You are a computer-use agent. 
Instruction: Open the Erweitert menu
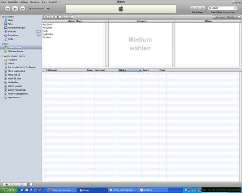[53, 2]
